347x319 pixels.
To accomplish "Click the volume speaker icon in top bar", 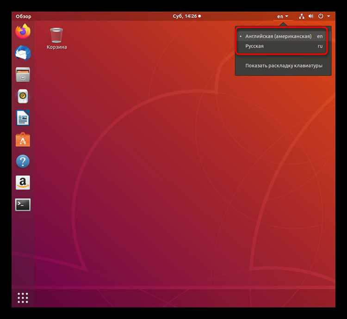I will pyautogui.click(x=311, y=16).
